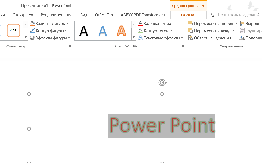Expand Переместить вперед dropdown arrow
The width and height of the screenshot is (262, 163).
coord(236,24)
